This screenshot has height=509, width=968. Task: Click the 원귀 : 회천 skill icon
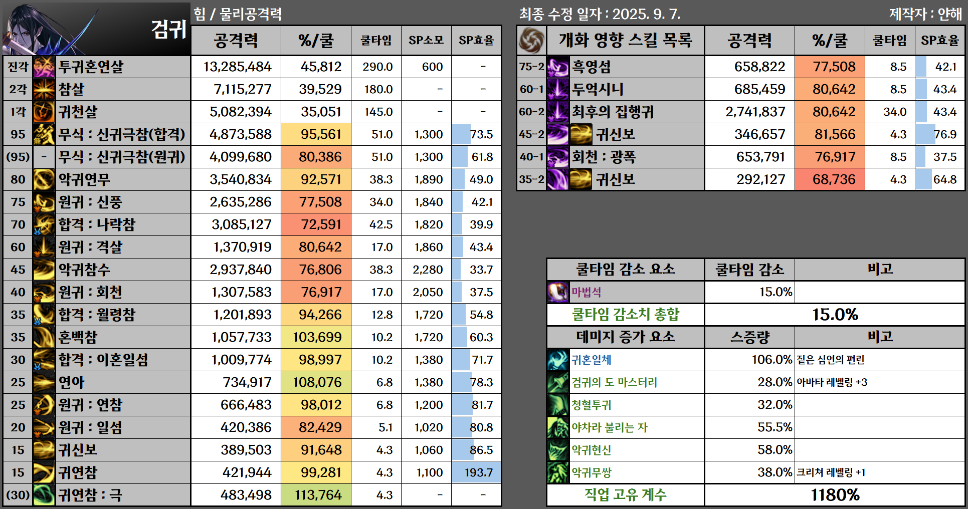click(x=44, y=292)
